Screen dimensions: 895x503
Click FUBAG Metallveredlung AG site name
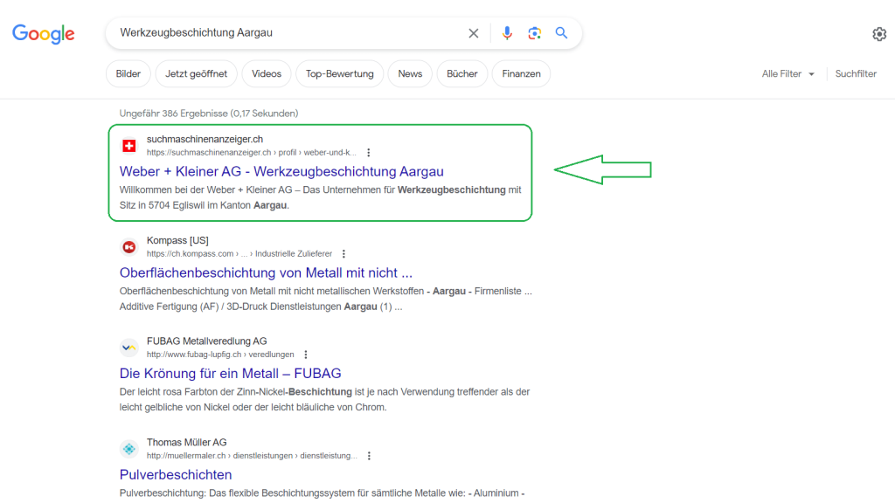pos(206,341)
